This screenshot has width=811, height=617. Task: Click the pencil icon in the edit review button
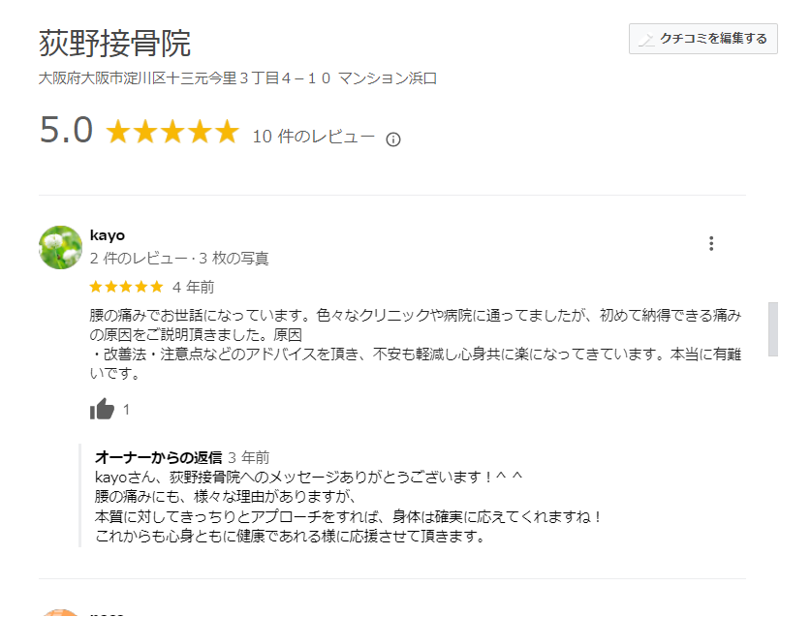(648, 40)
